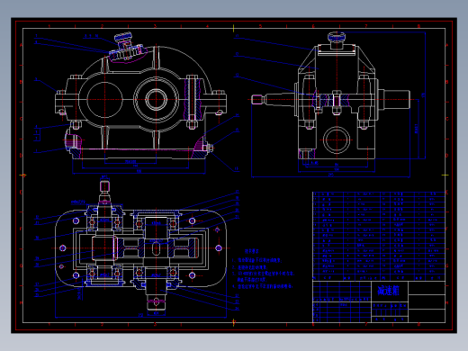
Task: Select the tapered input shaft end in the side view
Action: click(x=274, y=99)
